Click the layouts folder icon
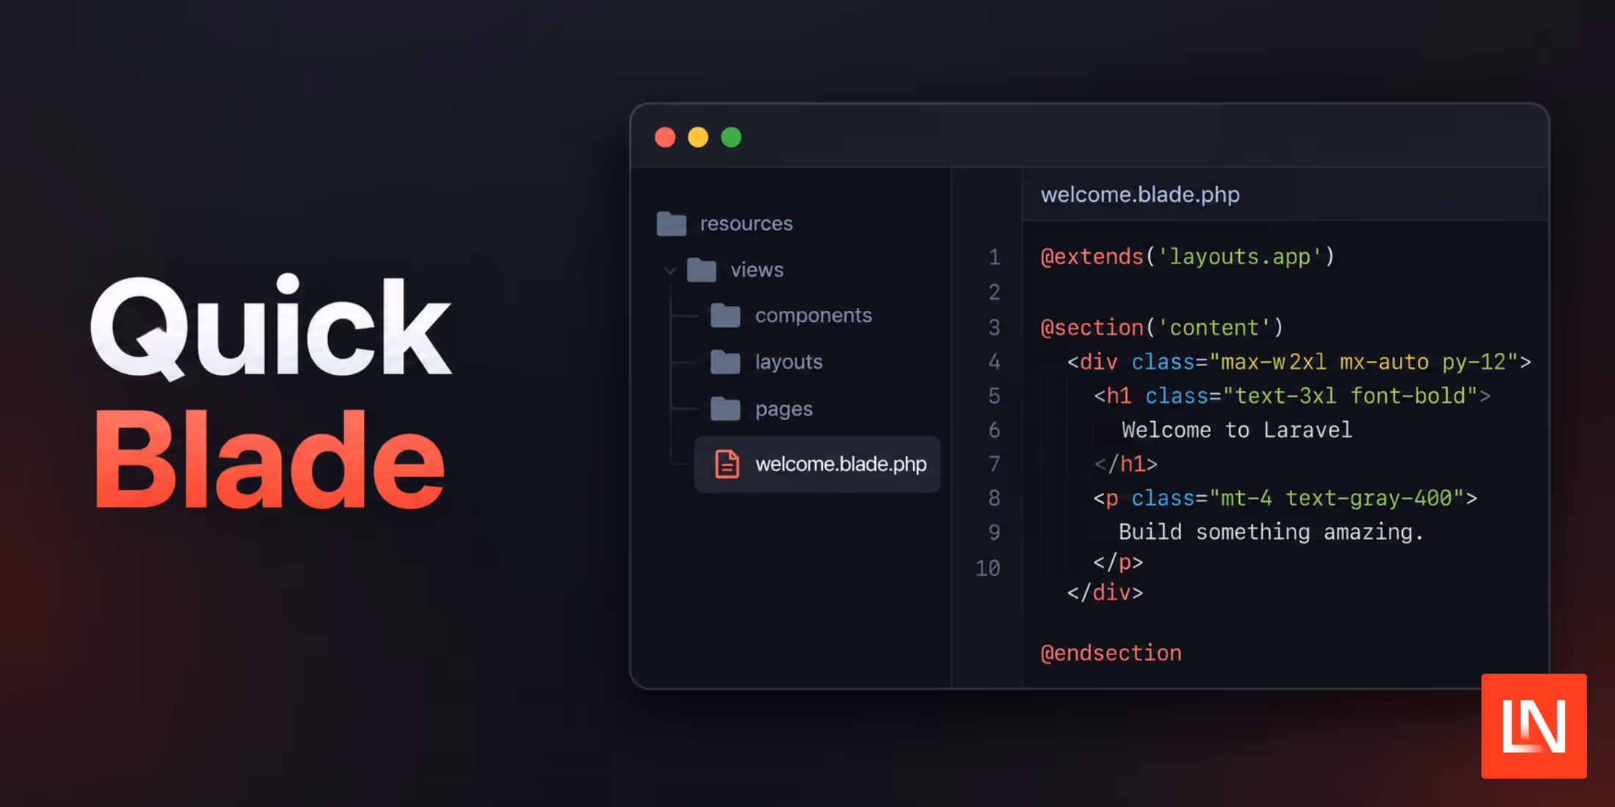This screenshot has width=1615, height=807. (725, 362)
